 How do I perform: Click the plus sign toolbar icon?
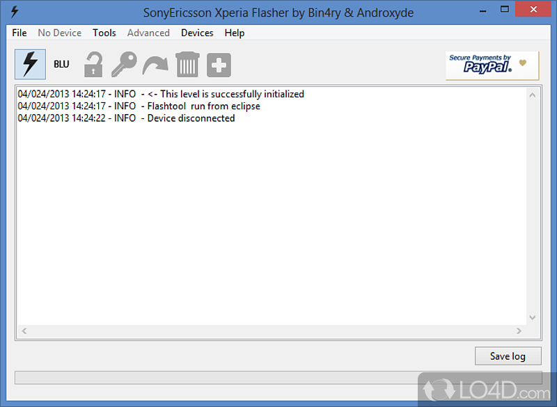219,65
